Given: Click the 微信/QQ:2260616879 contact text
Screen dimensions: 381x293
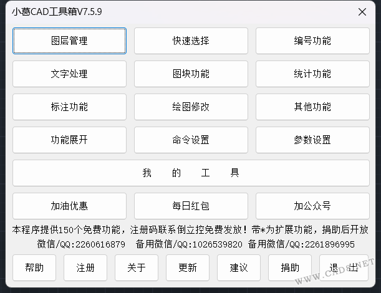Looking at the screenshot, I should click(81, 244).
